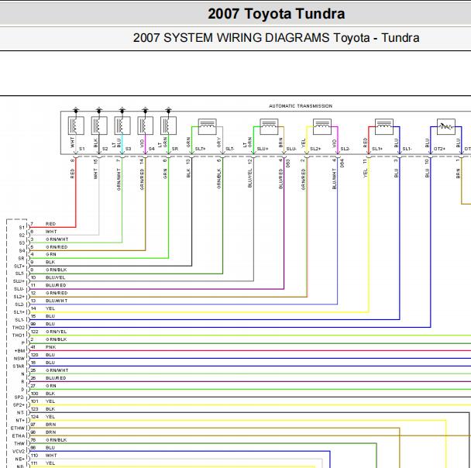This screenshot has width=471, height=468.
Task: Click the vertical 'YEL 11' label below SL1+
Action: [366, 168]
